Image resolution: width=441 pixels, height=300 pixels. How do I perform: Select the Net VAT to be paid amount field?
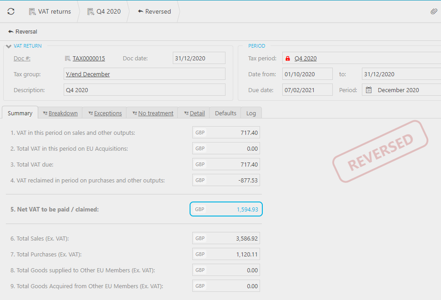click(x=226, y=209)
